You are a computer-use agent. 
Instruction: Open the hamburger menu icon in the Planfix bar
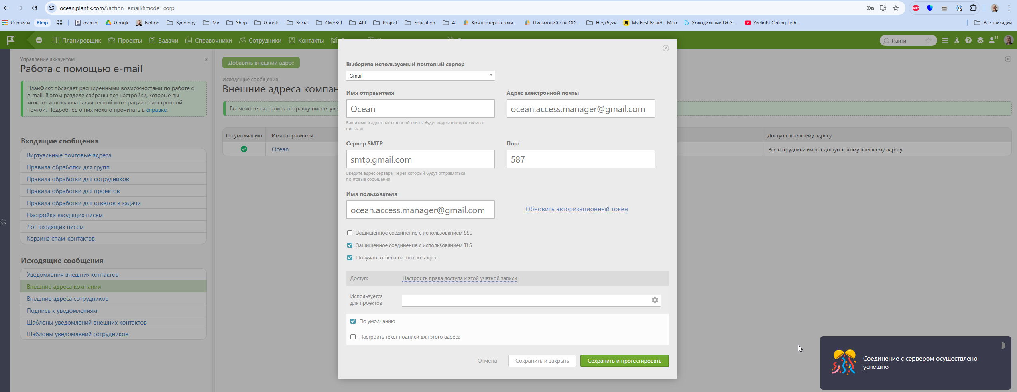coord(945,40)
